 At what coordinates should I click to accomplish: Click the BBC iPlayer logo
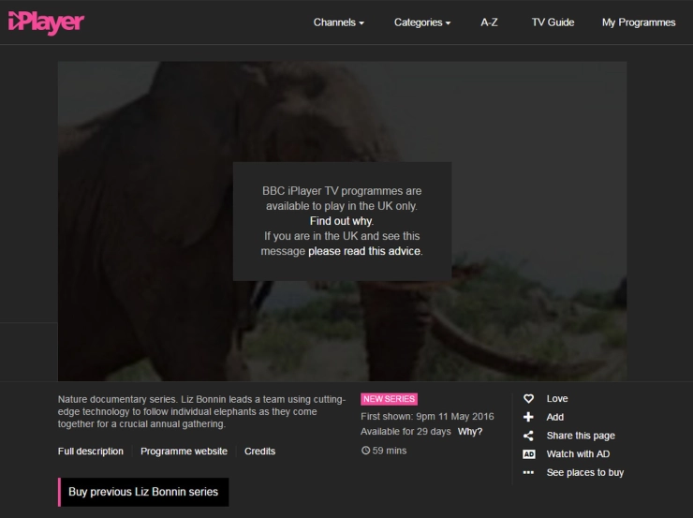46,22
